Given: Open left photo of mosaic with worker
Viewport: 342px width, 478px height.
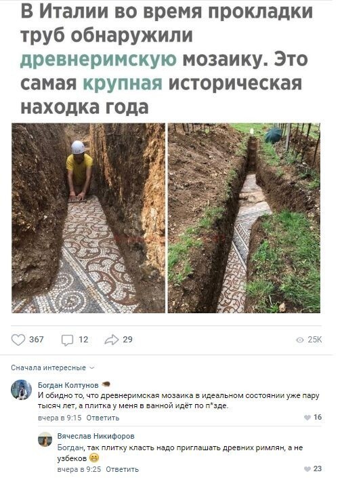Looking at the screenshot, I should tap(88, 218).
